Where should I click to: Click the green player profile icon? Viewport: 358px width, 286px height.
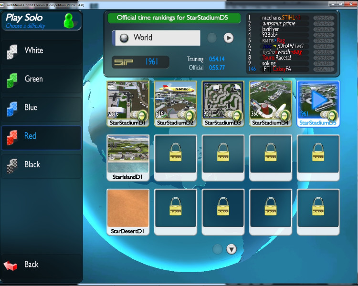[69, 21]
